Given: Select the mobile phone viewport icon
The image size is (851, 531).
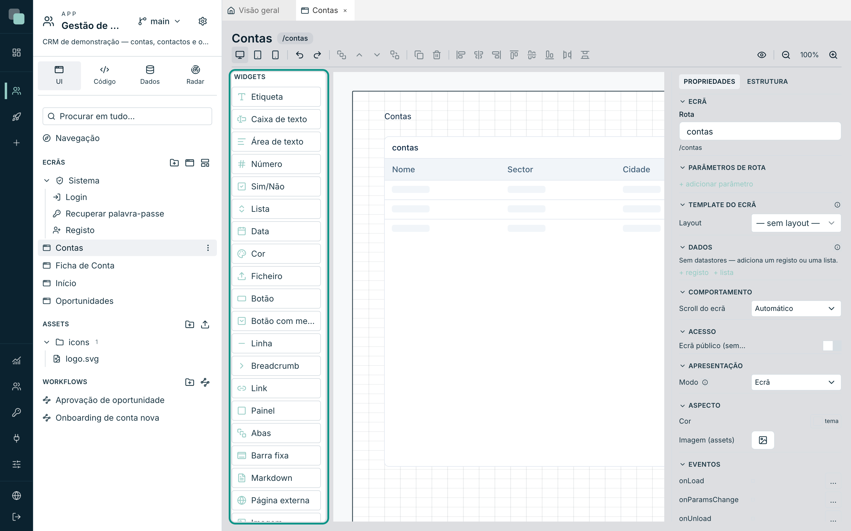Looking at the screenshot, I should click(x=275, y=55).
